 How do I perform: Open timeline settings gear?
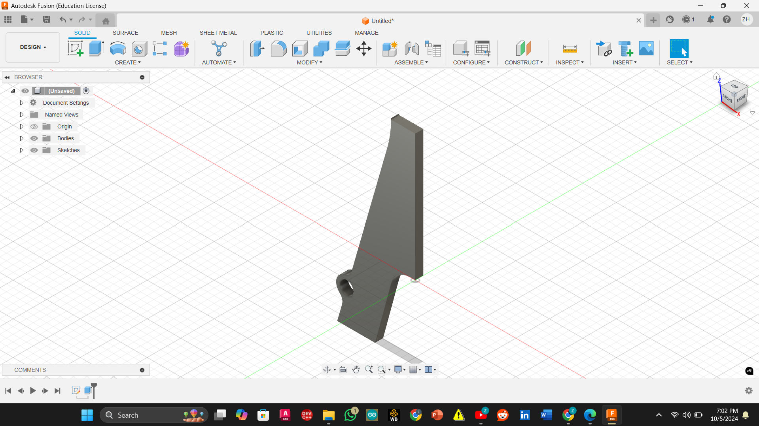(749, 390)
